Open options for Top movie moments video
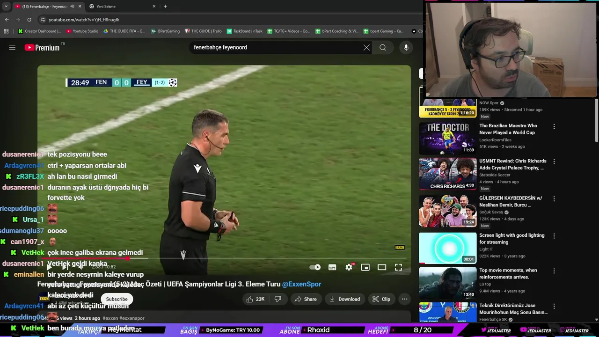The height and width of the screenshot is (337, 599). coord(554,271)
